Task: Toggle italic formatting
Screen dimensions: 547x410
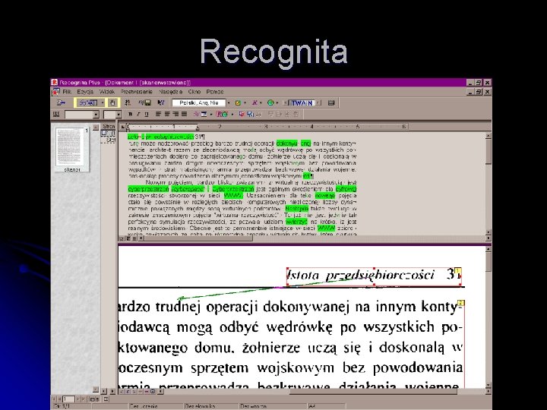Action: (138, 114)
